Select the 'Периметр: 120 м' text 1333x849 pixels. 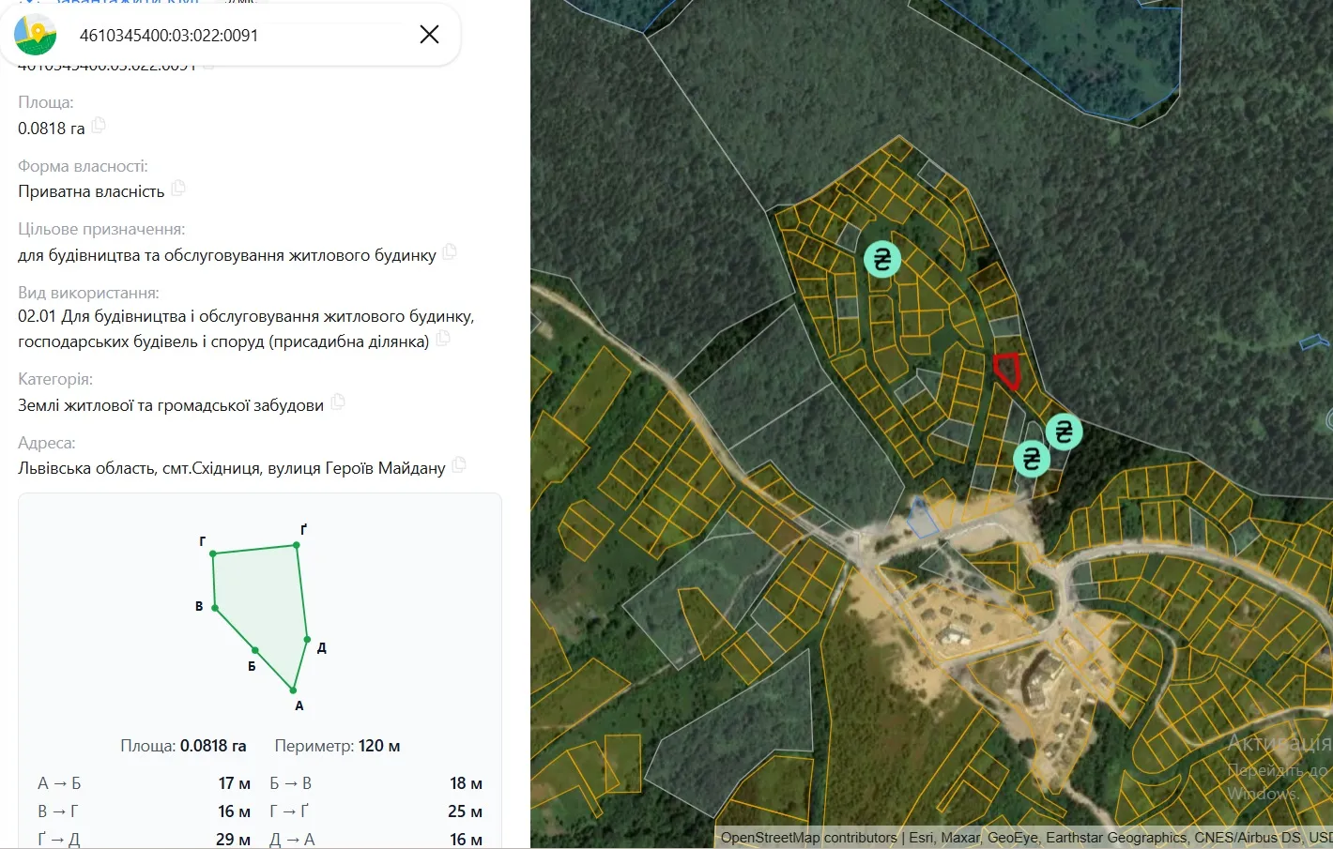click(x=337, y=746)
